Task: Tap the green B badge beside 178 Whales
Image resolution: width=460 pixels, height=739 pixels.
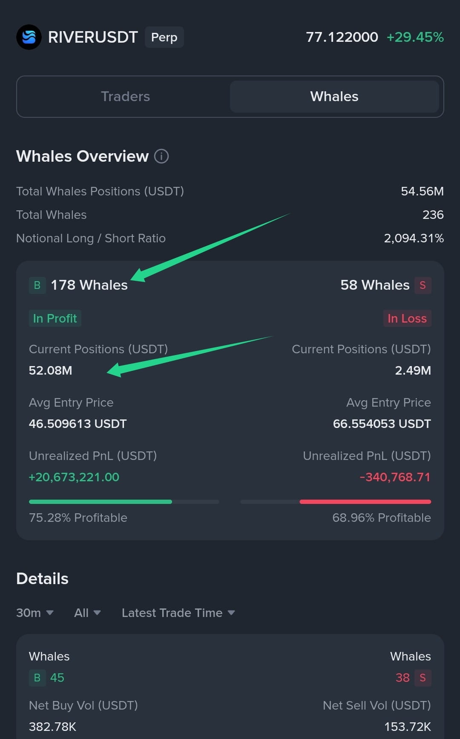Action: [37, 285]
